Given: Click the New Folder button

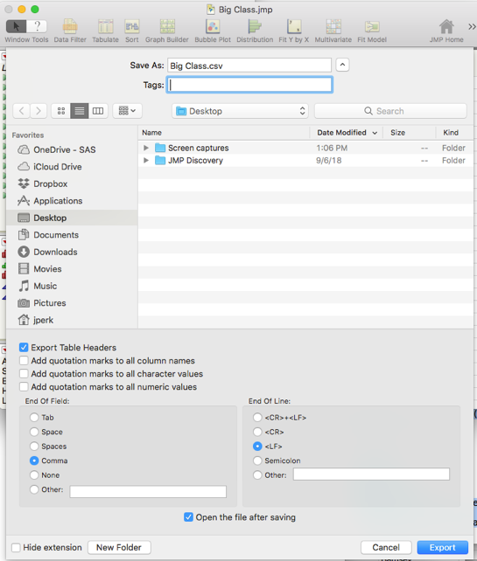Looking at the screenshot, I should pyautogui.click(x=119, y=547).
